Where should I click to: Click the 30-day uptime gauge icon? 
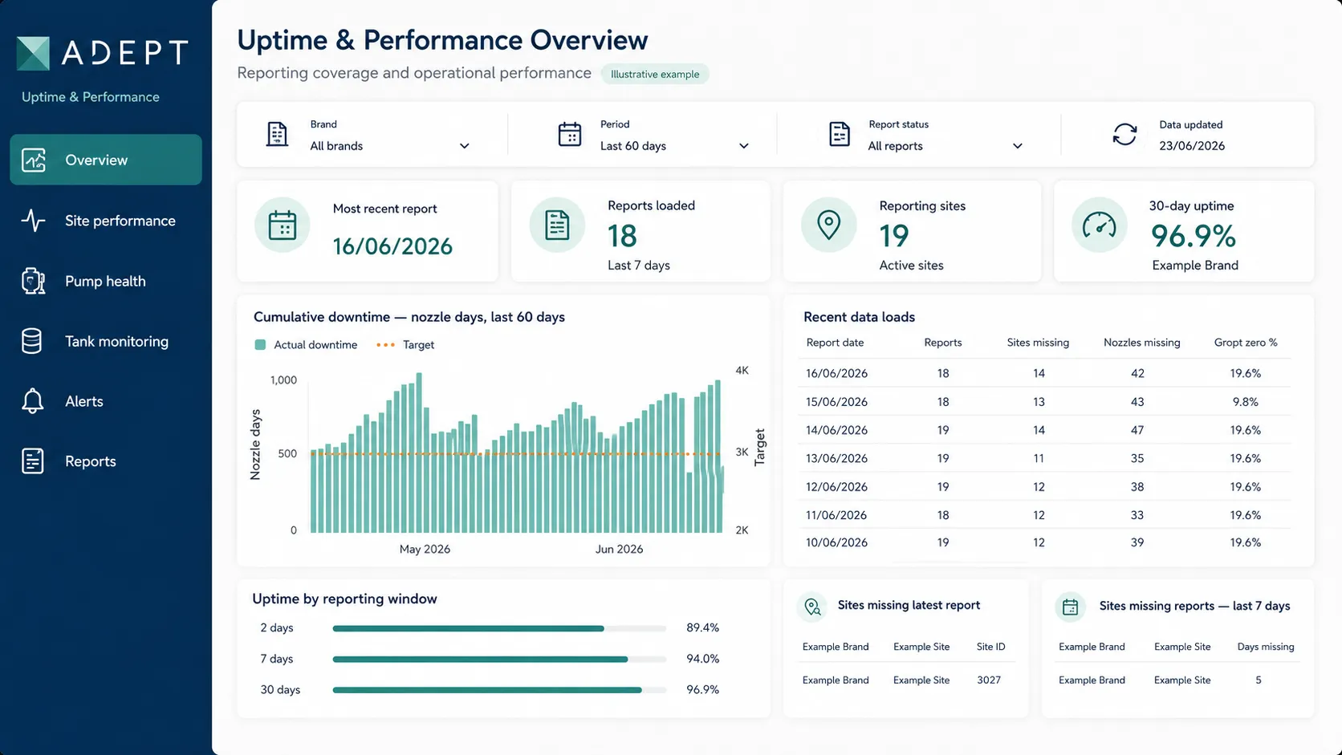(1100, 225)
